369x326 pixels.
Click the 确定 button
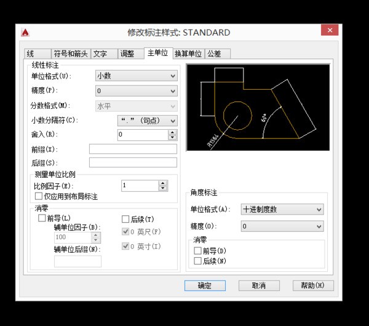click(205, 285)
